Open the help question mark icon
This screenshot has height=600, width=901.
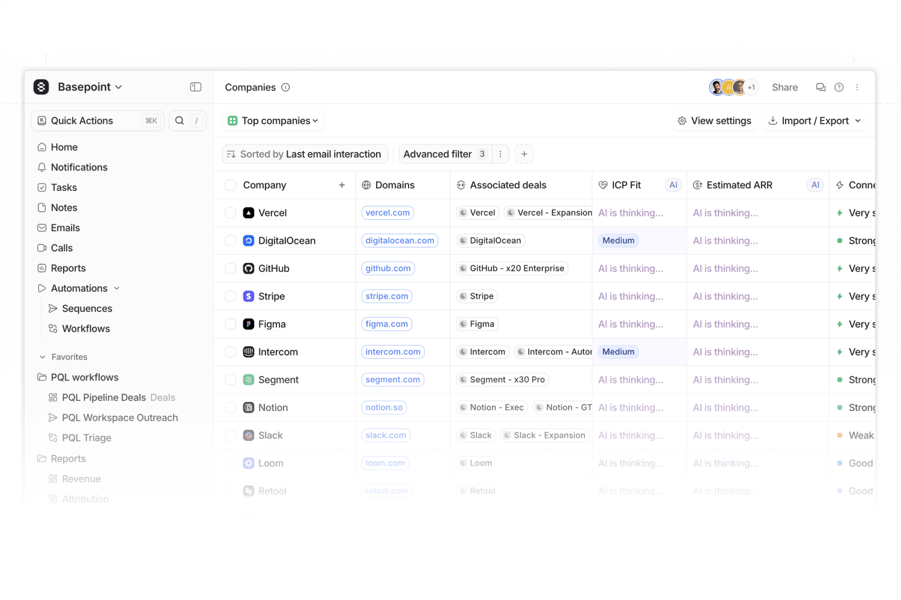[839, 87]
